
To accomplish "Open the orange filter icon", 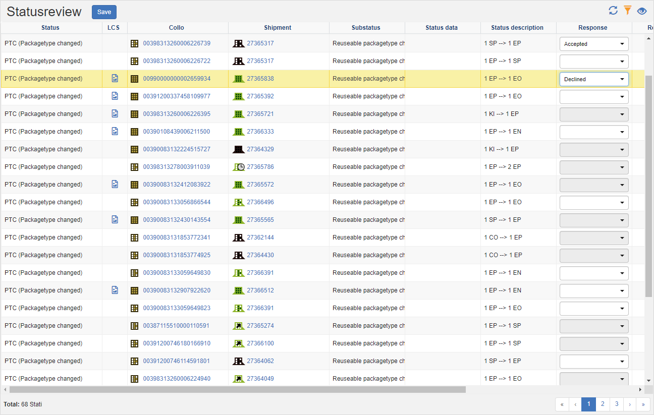I will pyautogui.click(x=627, y=11).
